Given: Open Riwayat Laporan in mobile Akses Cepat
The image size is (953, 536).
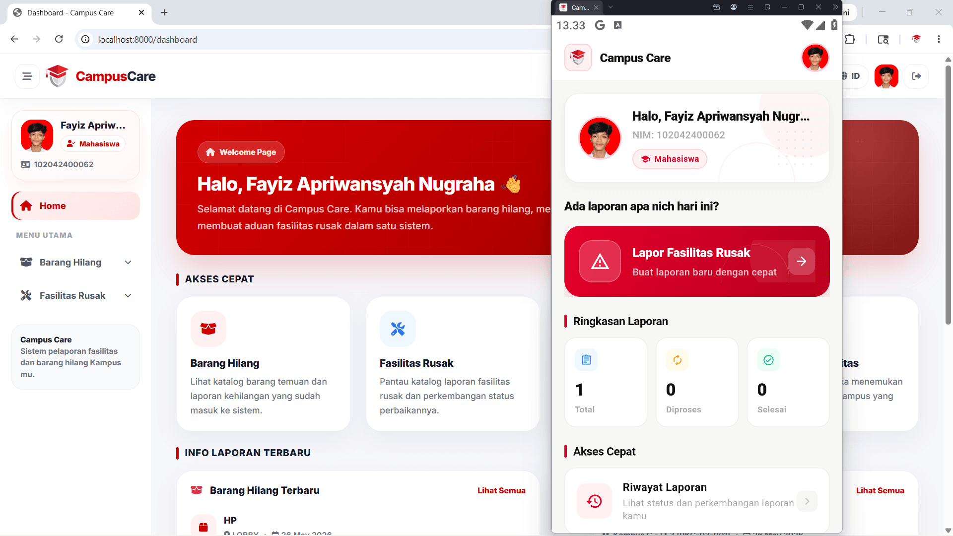Looking at the screenshot, I should 697,501.
